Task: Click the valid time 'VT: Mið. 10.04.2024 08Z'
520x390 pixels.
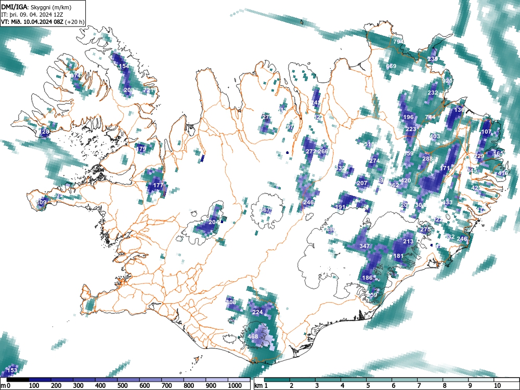Action: point(32,22)
